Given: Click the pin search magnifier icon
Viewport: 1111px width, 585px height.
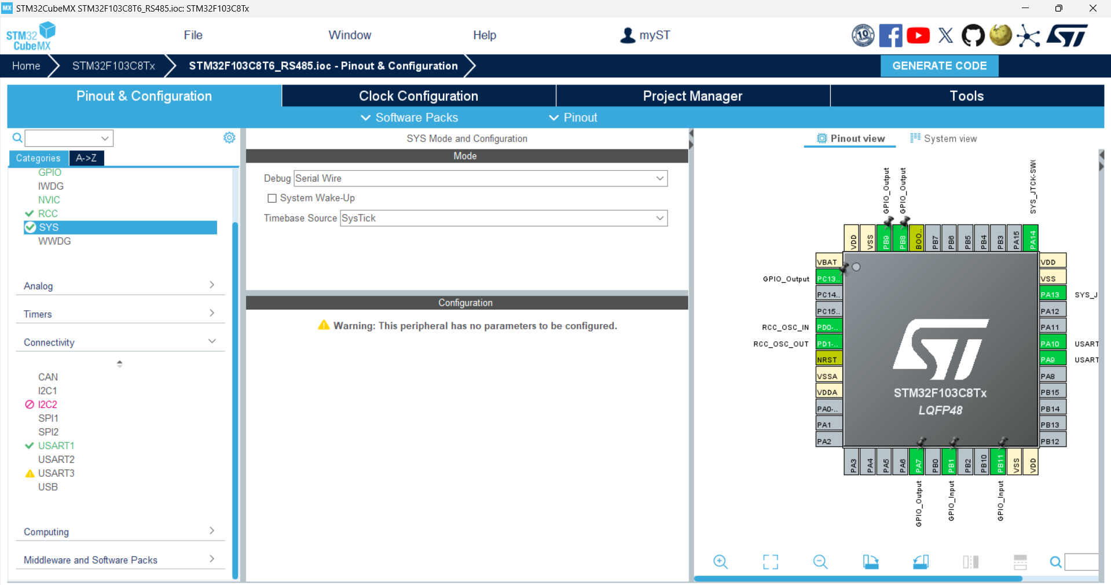Looking at the screenshot, I should coord(1055,562).
